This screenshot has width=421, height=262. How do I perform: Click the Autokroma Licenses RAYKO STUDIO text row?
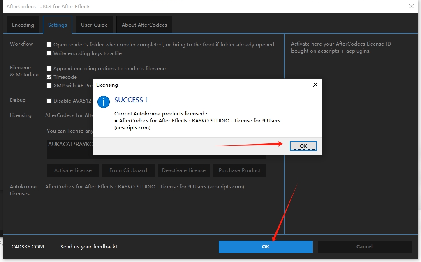click(x=145, y=187)
